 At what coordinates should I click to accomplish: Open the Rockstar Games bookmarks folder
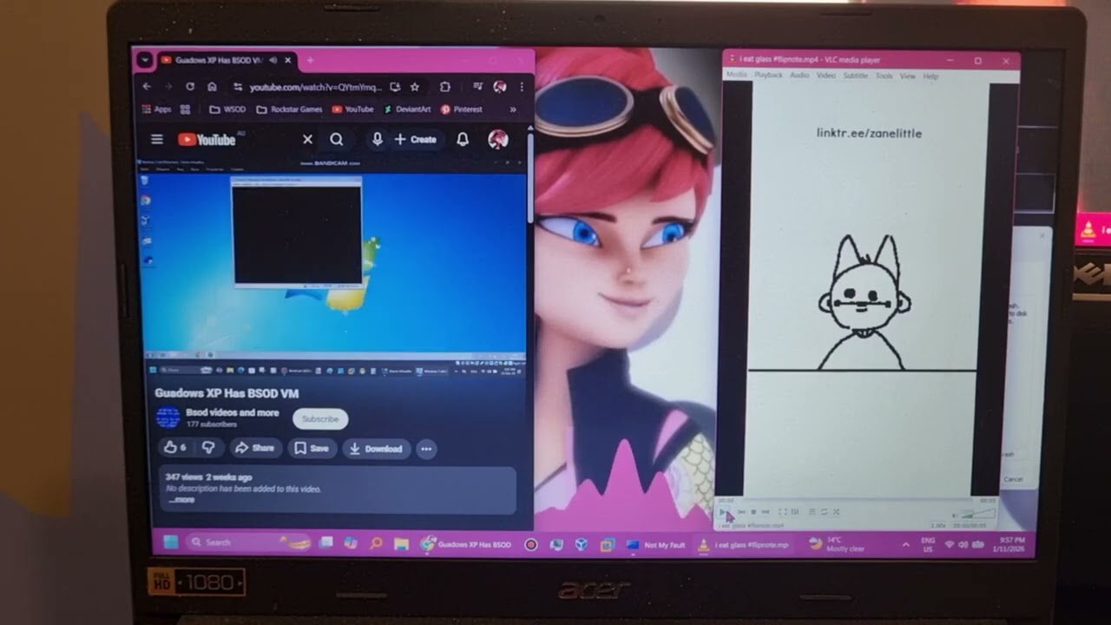click(x=289, y=109)
